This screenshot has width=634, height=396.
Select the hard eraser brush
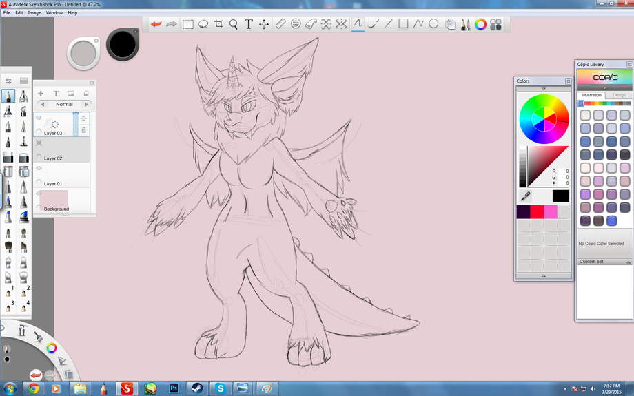coord(8,157)
